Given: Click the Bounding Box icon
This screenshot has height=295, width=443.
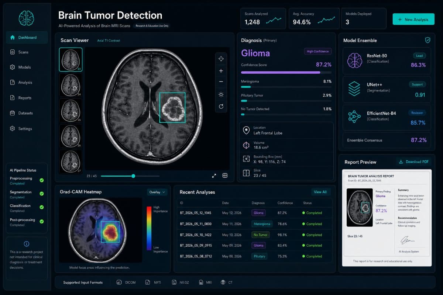Looking at the screenshot, I should pyautogui.click(x=246, y=159).
